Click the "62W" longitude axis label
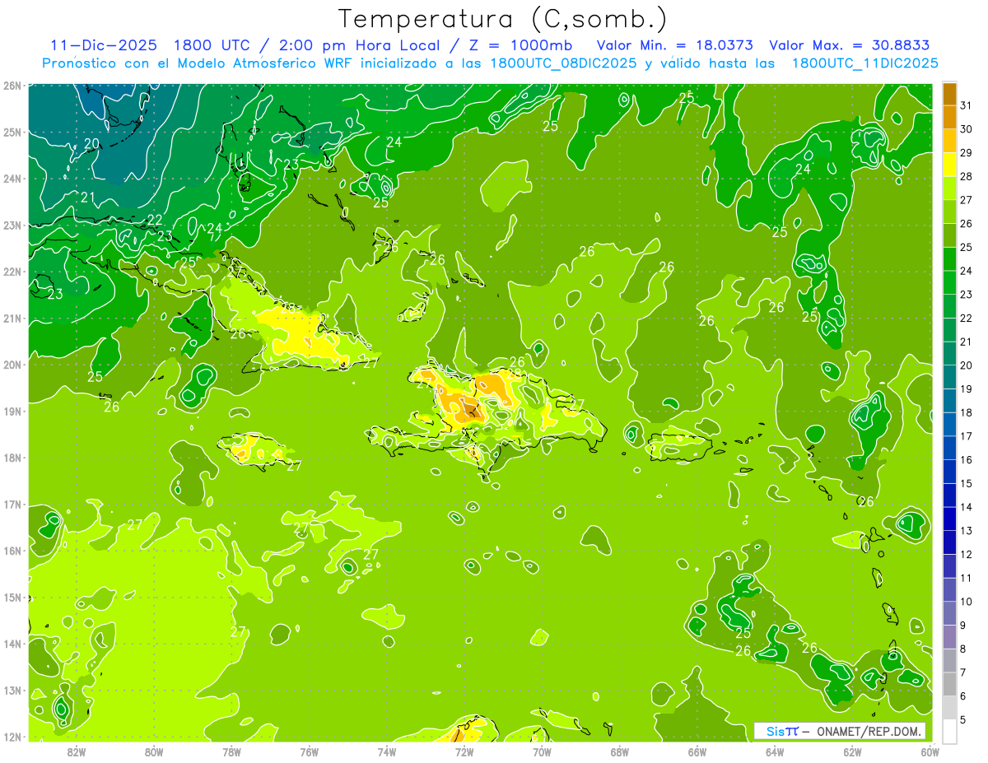 [852, 751]
